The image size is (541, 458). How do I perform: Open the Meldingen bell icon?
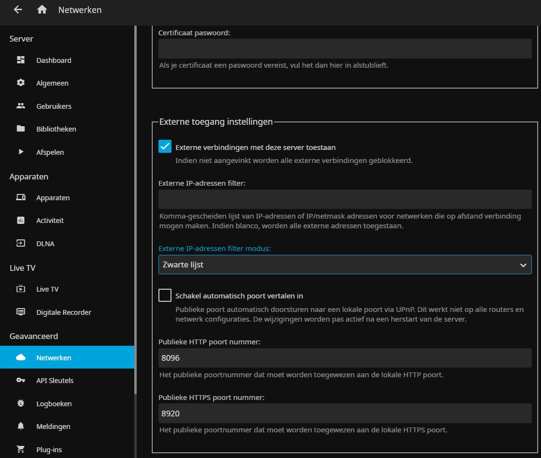click(x=21, y=427)
